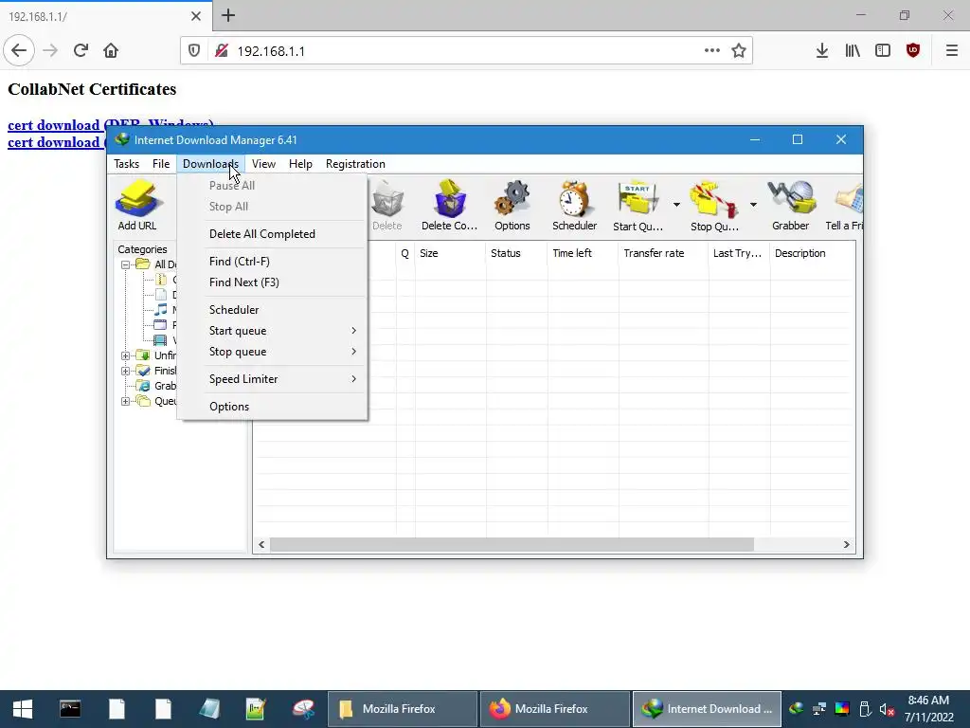Click the Add URL toolbar icon

[x=136, y=206]
